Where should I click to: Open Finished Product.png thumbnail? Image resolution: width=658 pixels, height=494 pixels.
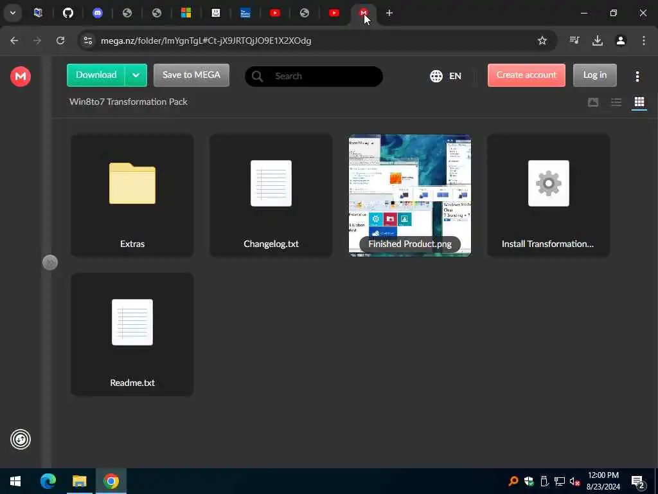tap(410, 196)
